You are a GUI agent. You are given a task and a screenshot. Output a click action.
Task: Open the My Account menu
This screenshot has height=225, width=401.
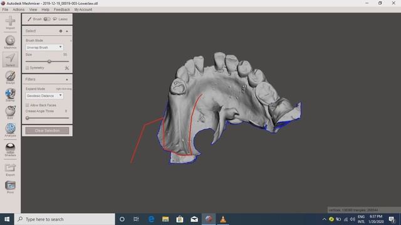[83, 9]
